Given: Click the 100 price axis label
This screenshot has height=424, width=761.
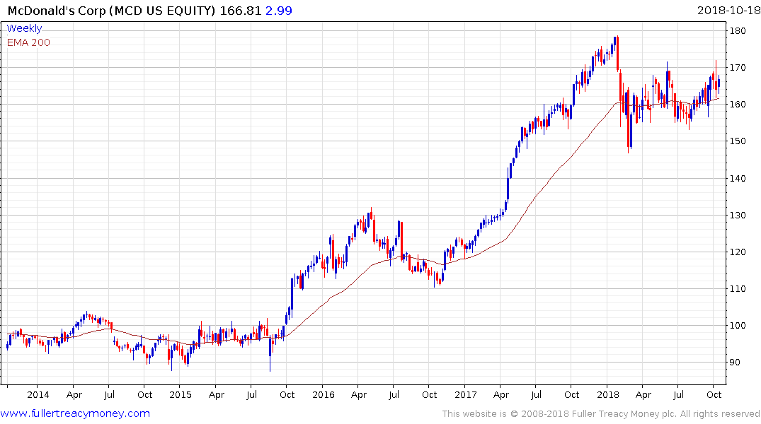Looking at the screenshot, I should coord(738,326).
